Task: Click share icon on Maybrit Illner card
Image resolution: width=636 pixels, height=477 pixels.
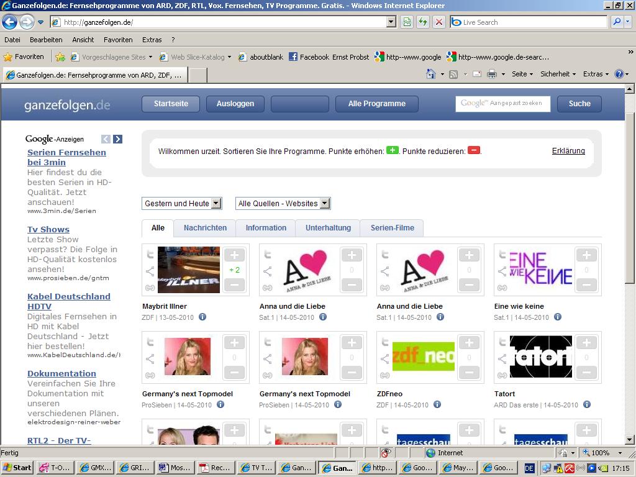Action: 150,271
